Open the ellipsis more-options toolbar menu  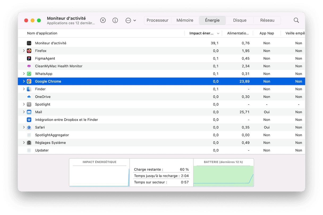[x=131, y=20]
